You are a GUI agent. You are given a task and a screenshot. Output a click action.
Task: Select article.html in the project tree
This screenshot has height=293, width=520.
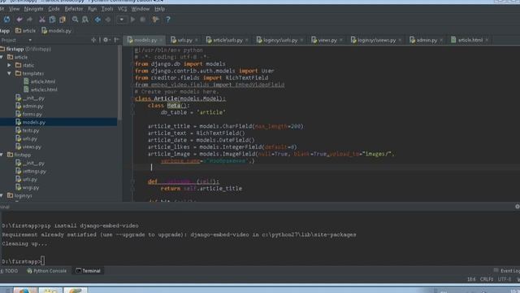(40, 81)
